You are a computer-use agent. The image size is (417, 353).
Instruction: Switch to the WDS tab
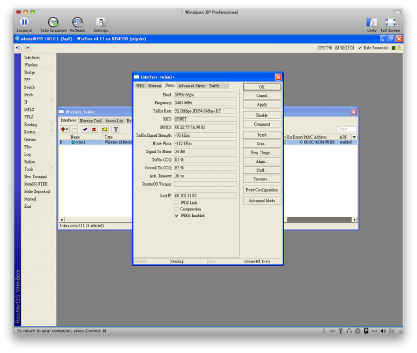(140, 86)
